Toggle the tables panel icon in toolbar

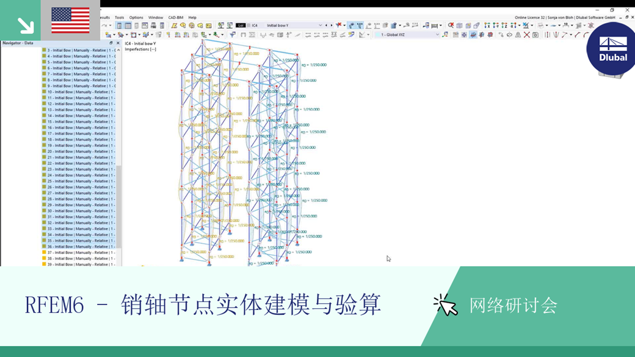point(128,25)
